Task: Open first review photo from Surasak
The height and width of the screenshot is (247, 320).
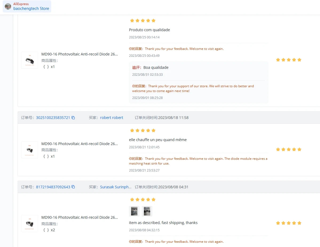Action: click(x=134, y=211)
